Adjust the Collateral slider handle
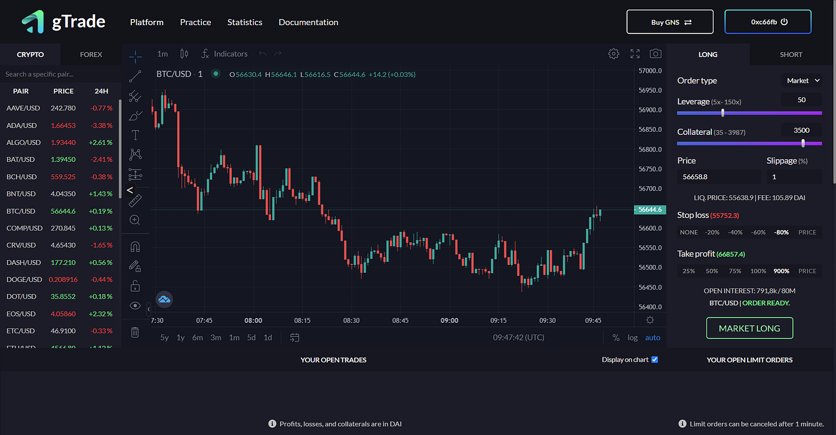This screenshot has width=836, height=435. [x=803, y=143]
